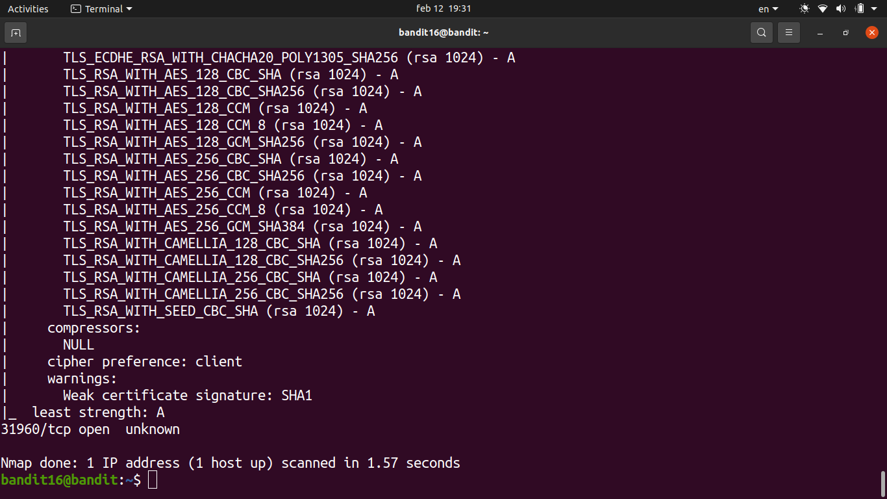Click the terminal search magnifier icon
Screen dimensions: 887x499
click(762, 32)
